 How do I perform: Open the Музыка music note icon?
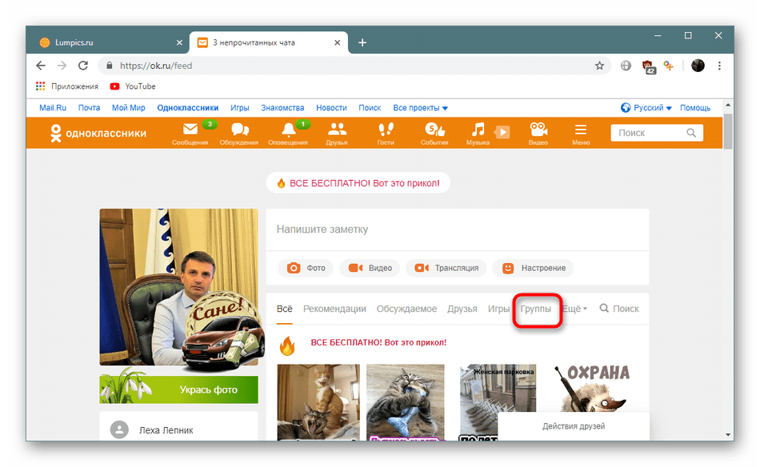tap(478, 134)
